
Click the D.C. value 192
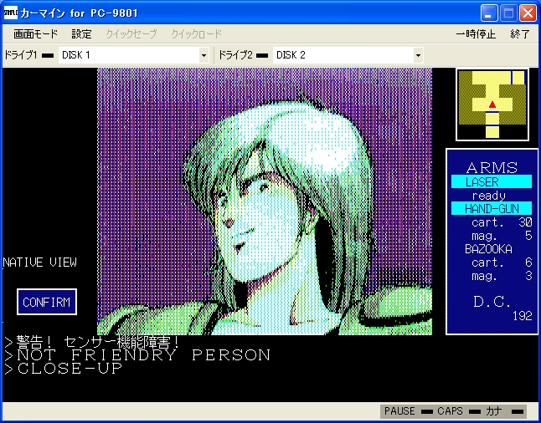point(522,316)
